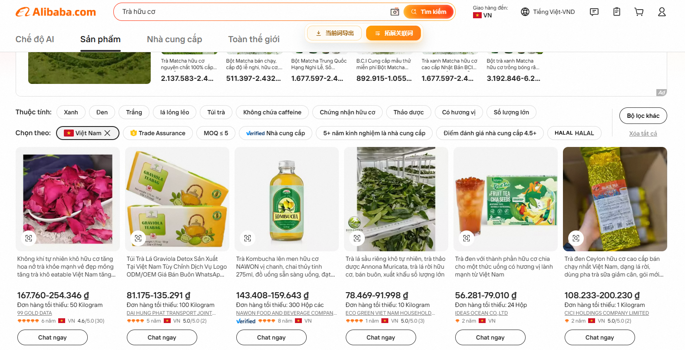Click image search icon on Ceylon tea product
The image size is (685, 350).
click(x=576, y=238)
